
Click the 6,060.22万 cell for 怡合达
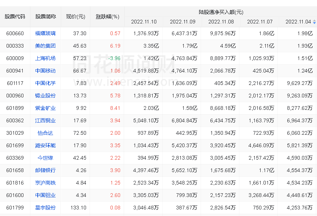tap(300, 133)
